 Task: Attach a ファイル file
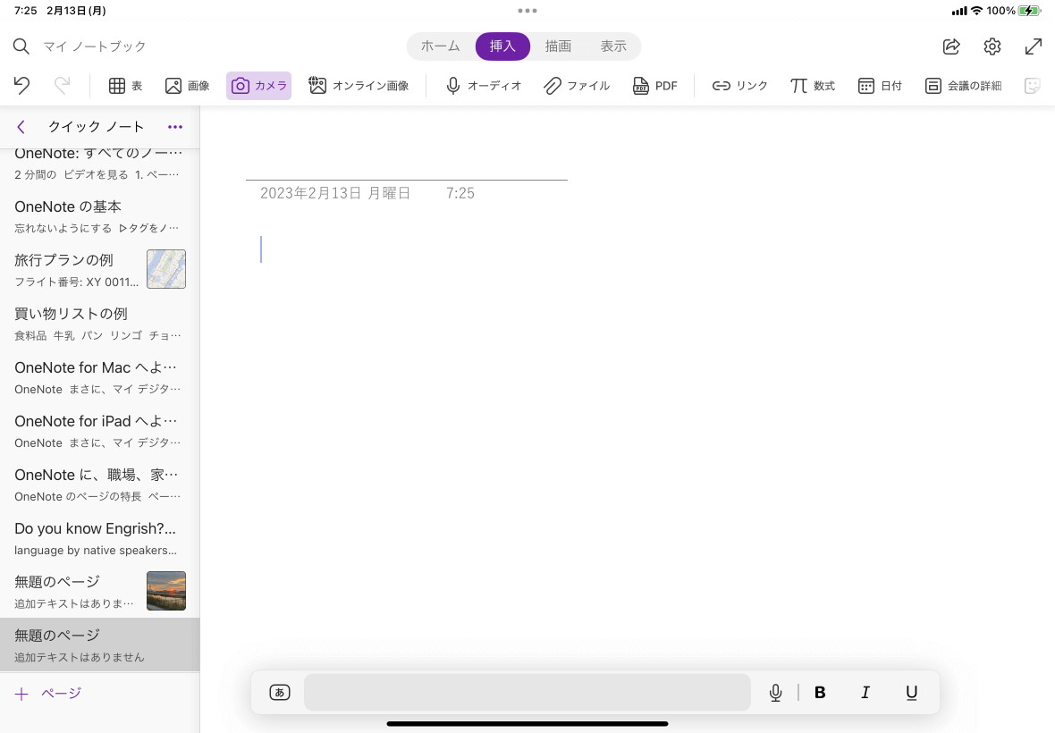(577, 86)
